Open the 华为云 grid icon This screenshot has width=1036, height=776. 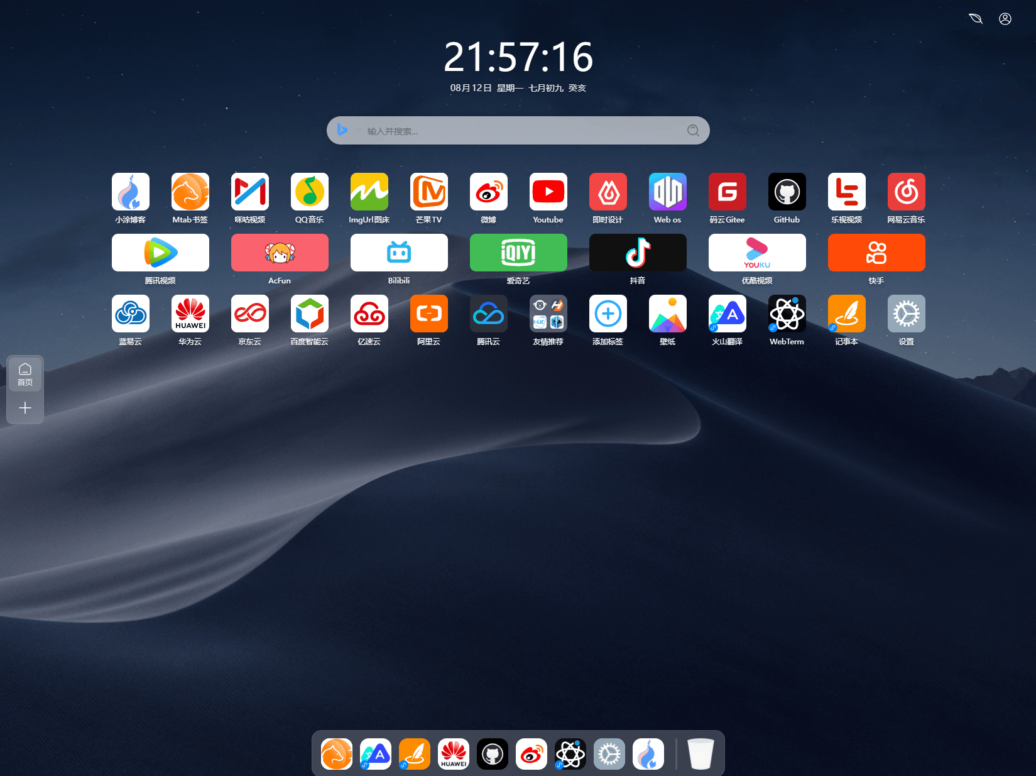(190, 314)
